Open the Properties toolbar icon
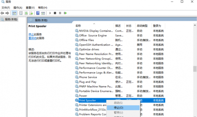 pyautogui.click(x=21, y=13)
